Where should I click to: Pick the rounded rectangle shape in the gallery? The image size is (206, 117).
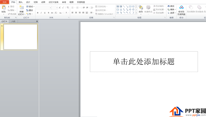tap(118, 10)
